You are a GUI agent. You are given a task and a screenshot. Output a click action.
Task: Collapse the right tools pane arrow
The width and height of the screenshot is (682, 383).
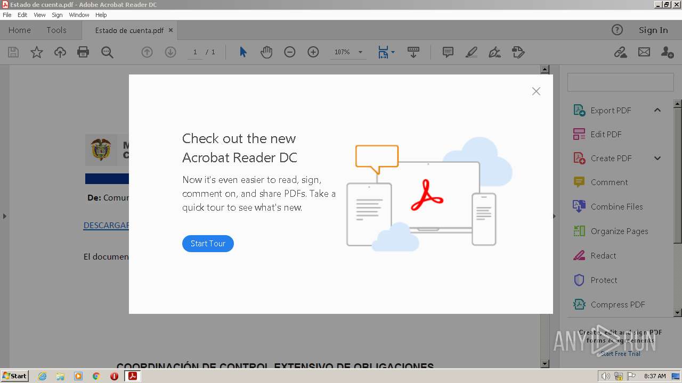pos(554,216)
